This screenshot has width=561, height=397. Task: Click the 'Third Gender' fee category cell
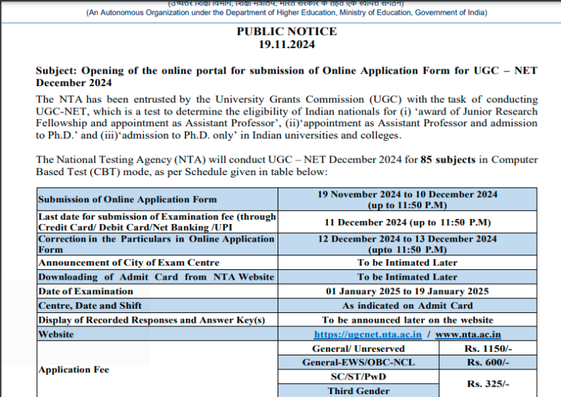pyautogui.click(x=359, y=391)
